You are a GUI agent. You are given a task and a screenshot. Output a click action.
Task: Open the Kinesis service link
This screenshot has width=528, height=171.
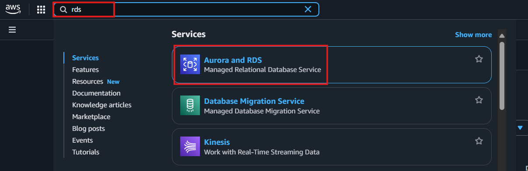pos(217,142)
